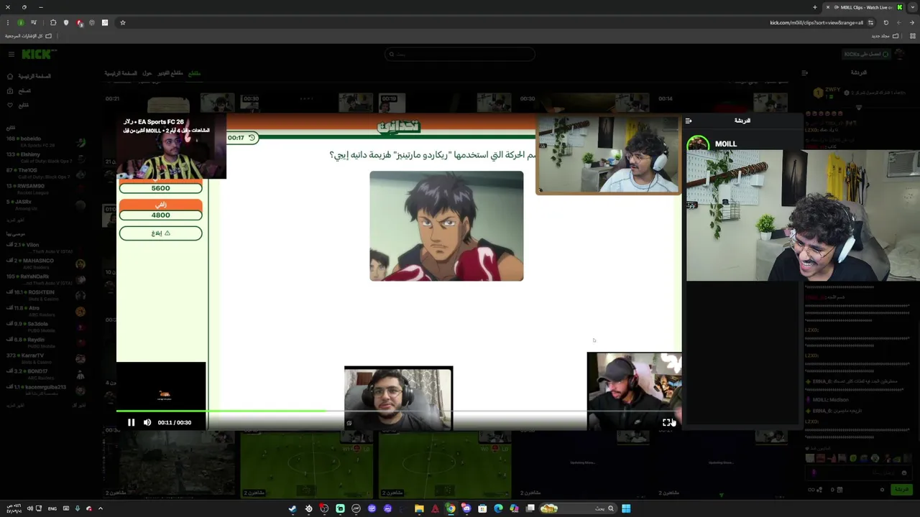Open the new folder on bookmarks bar

tap(884, 36)
